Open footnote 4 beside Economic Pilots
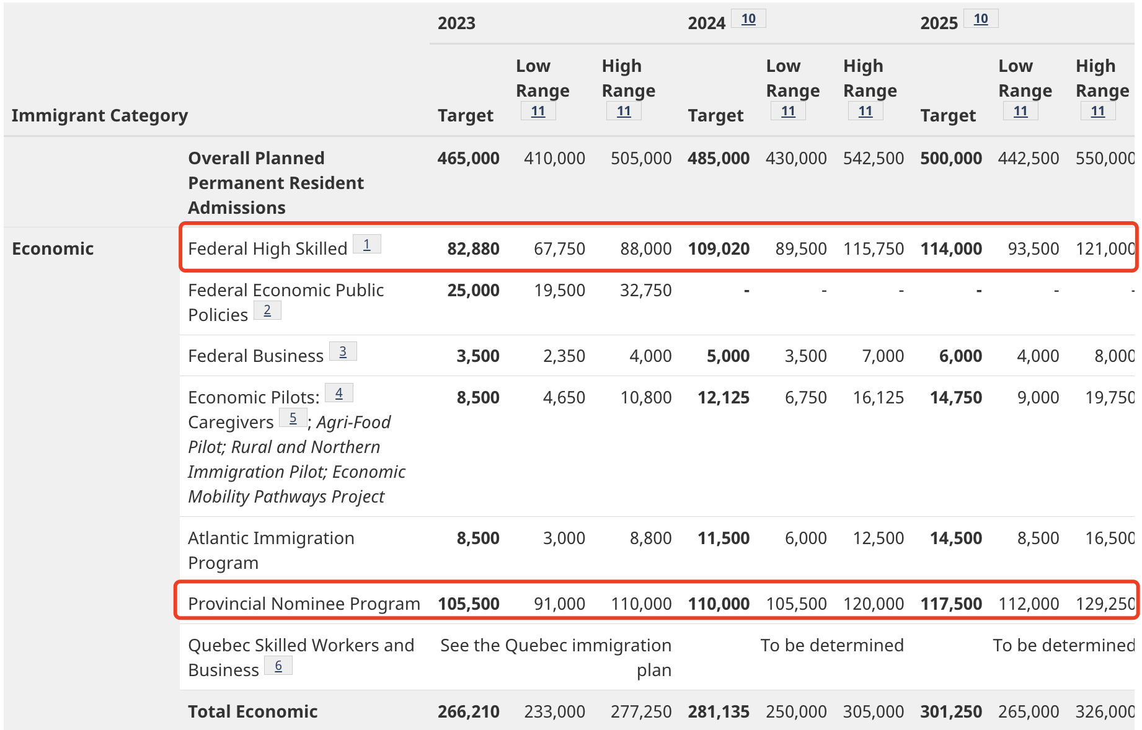This screenshot has height=730, width=1142. (339, 393)
